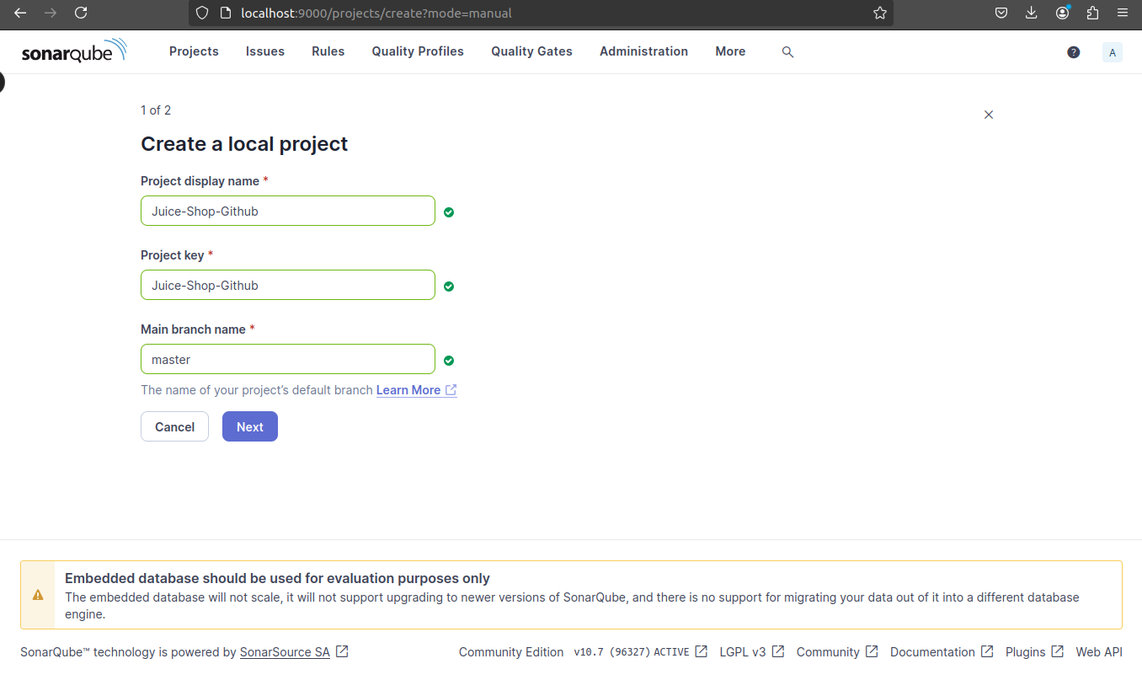Bookmark the page with the star icon
This screenshot has height=680, width=1142.
pos(879,13)
